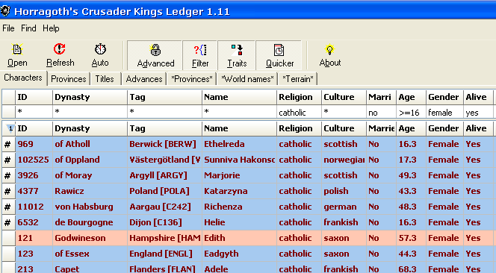The width and height of the screenshot is (496, 273).
Task: Switch to the Provinces tab
Action: pos(68,79)
